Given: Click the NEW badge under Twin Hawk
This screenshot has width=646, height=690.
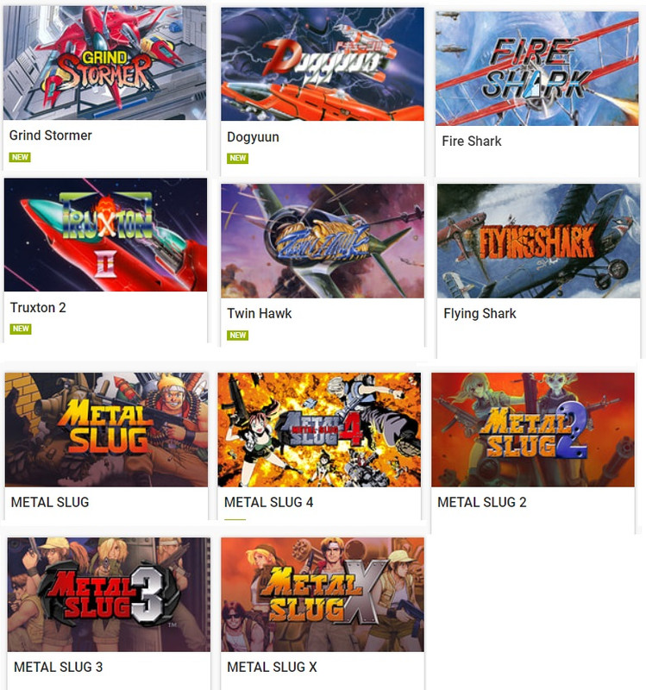Looking at the screenshot, I should (x=238, y=336).
